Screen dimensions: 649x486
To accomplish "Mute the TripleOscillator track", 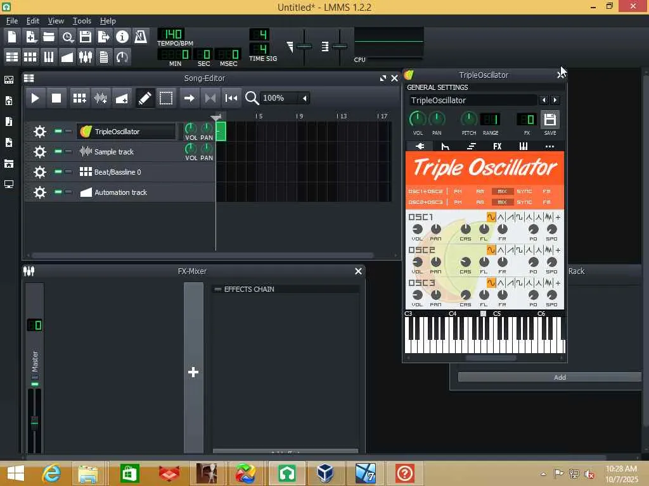I will [x=58, y=132].
